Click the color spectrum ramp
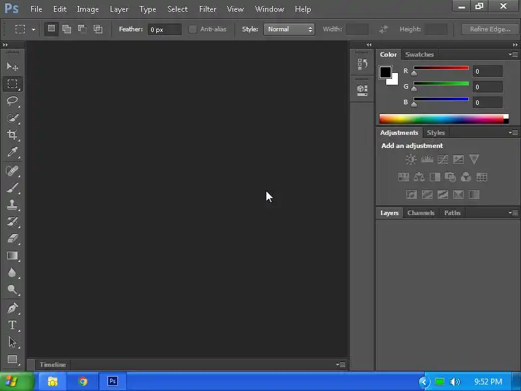 coord(444,119)
